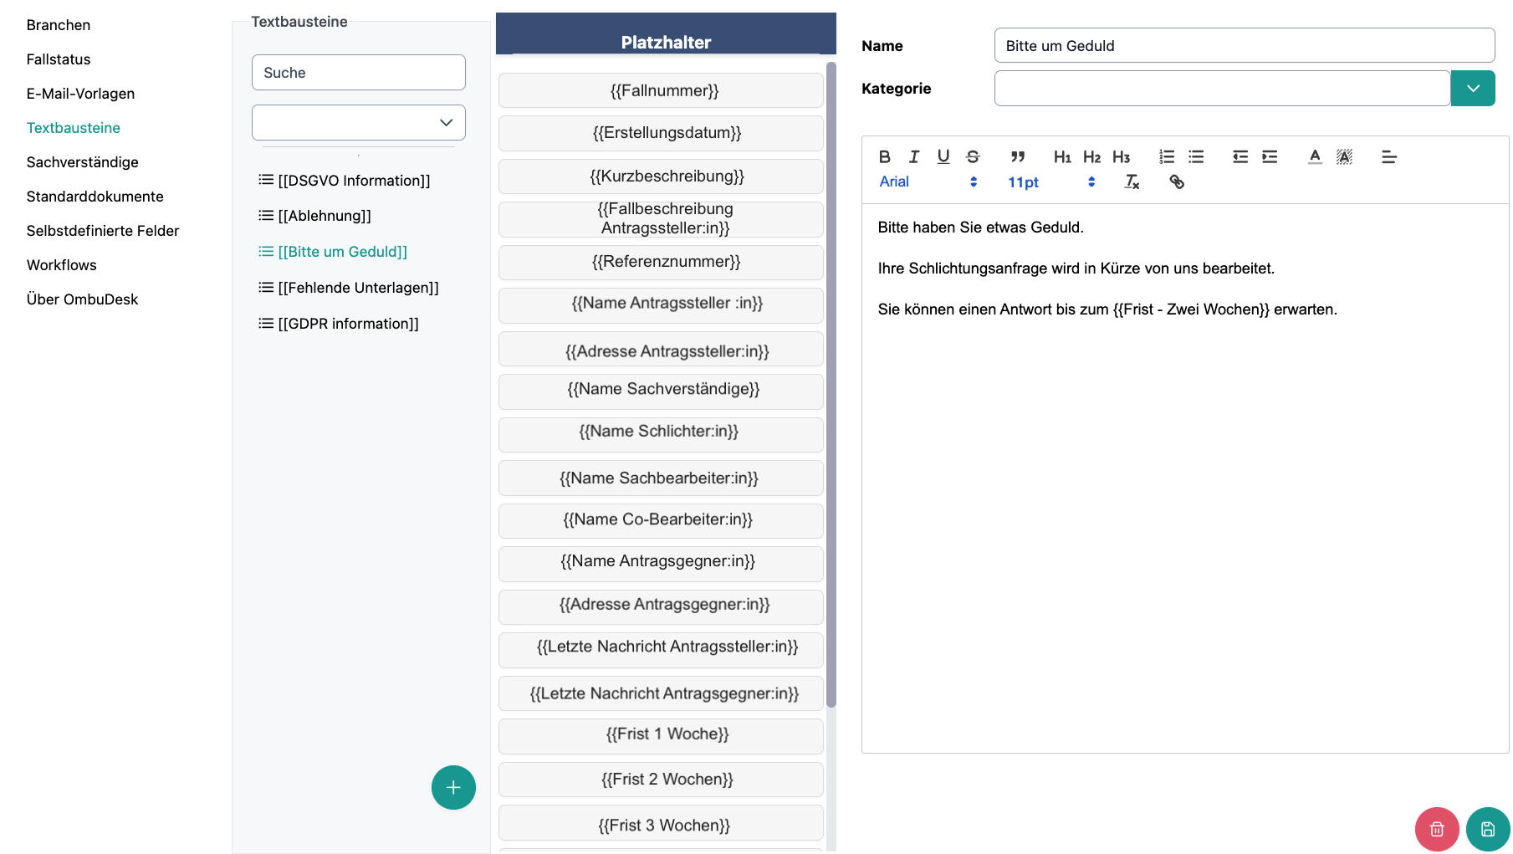The width and height of the screenshot is (1513, 854).
Task: Insert the {{Erstellungsdatum}} placeholder
Action: click(661, 133)
